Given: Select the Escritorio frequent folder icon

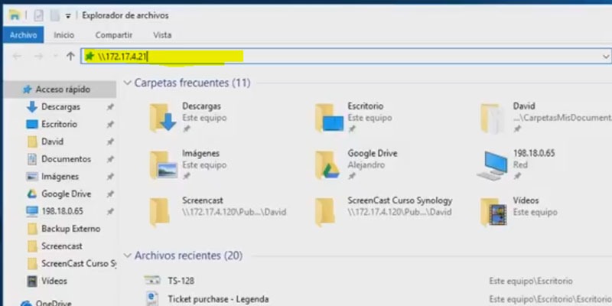Looking at the screenshot, I should point(329,118).
